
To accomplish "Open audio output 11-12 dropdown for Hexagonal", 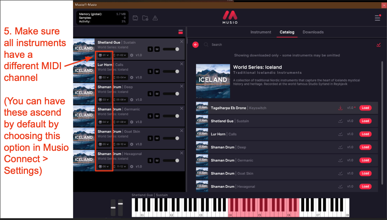I will (120, 166).
